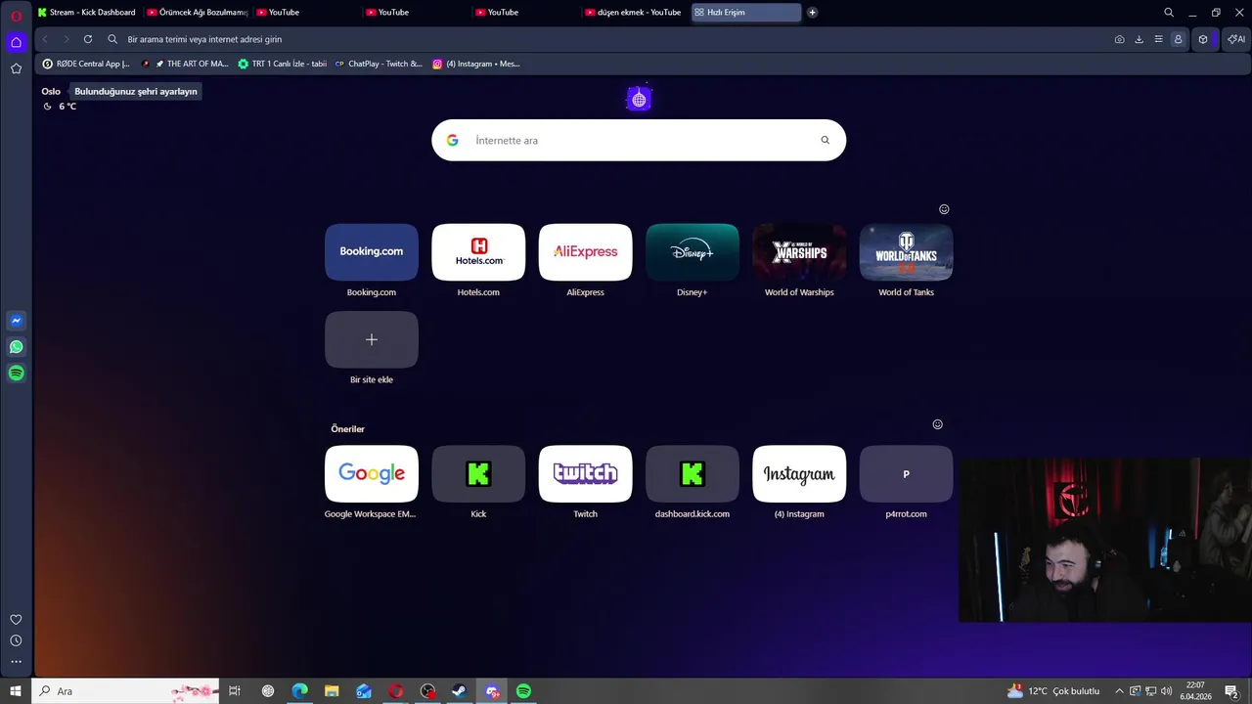Switch to Stream - Kick Dashboard tab
The width and height of the screenshot is (1252, 704).
[x=87, y=13]
